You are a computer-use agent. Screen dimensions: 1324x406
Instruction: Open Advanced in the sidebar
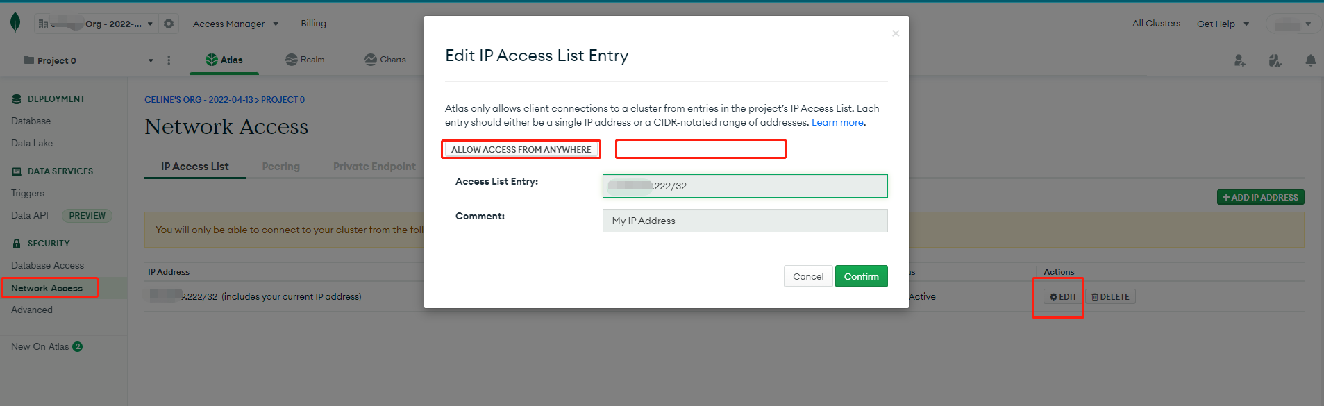(32, 310)
